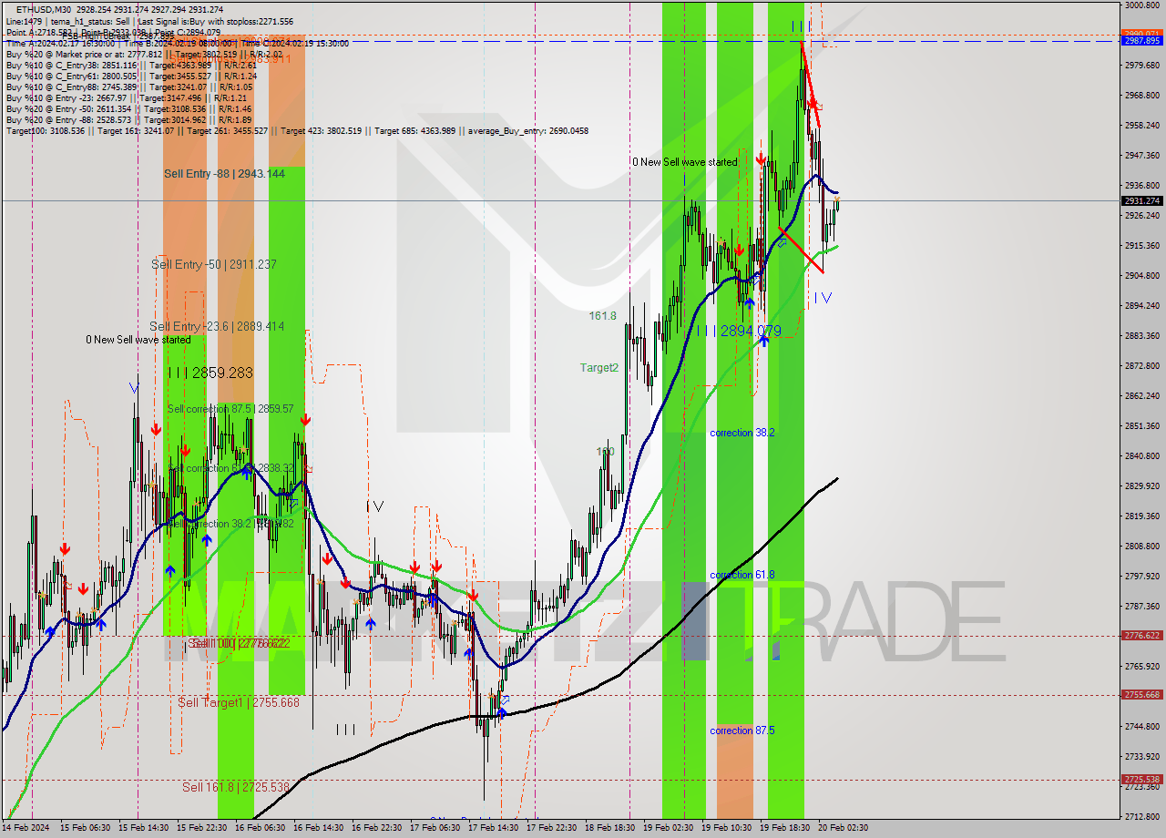Click '17 Feb 14:30' on the time axis
1166x838 pixels.
(492, 828)
